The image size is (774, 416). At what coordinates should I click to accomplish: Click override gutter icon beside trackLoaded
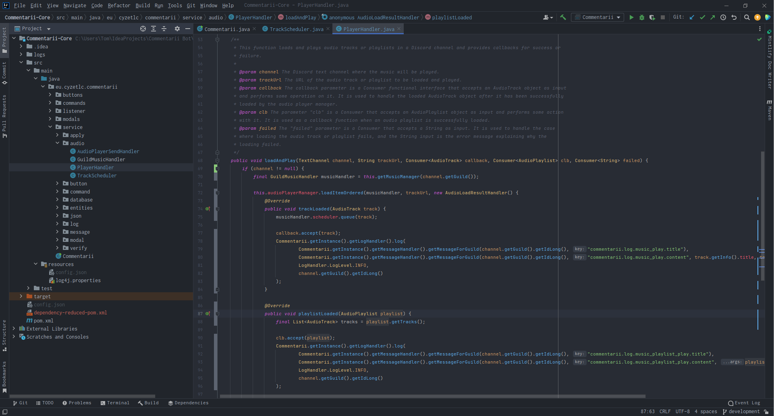208,209
